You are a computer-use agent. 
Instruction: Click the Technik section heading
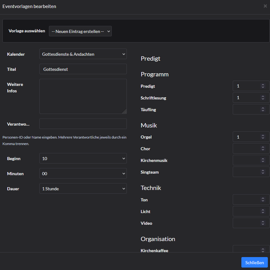click(x=151, y=188)
